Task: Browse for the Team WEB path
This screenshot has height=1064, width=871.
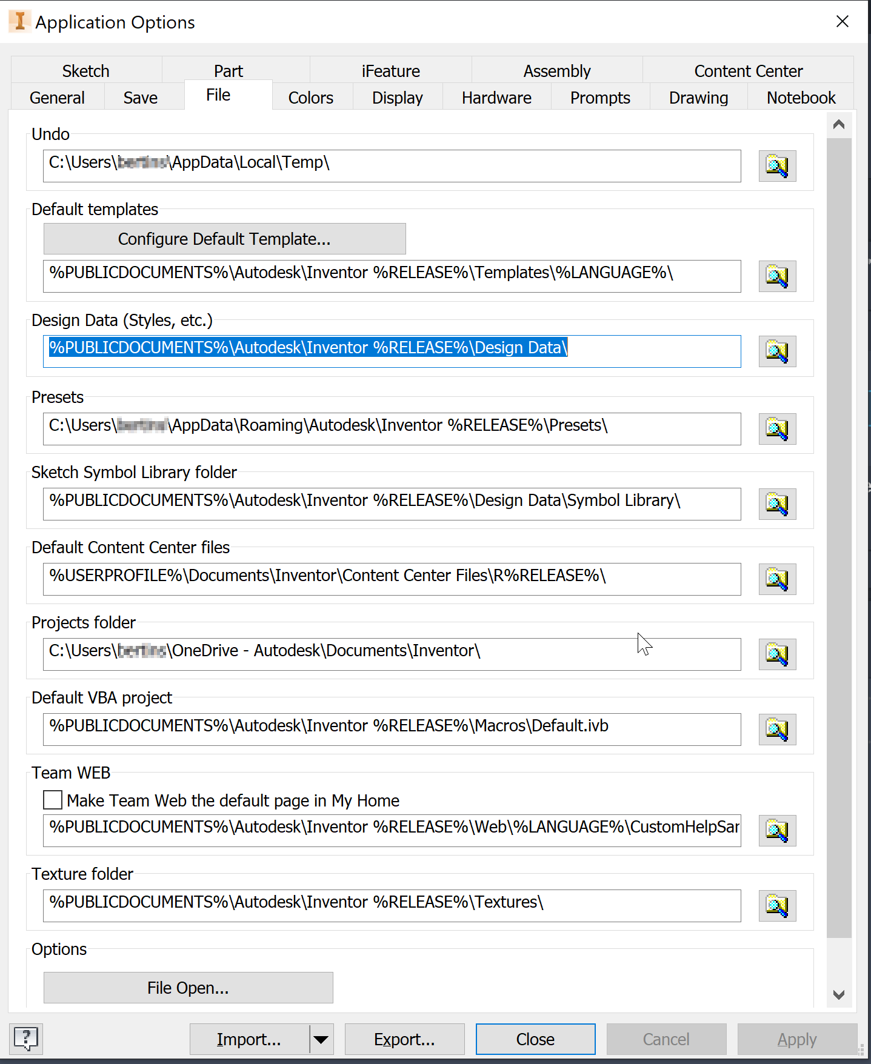Action: point(777,831)
